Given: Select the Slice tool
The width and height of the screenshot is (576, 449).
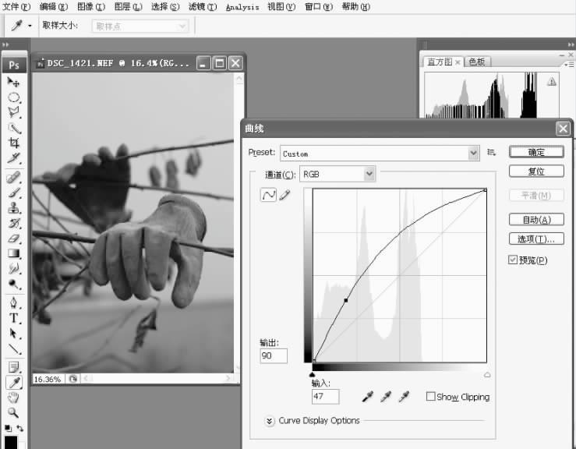Looking at the screenshot, I should [13, 158].
